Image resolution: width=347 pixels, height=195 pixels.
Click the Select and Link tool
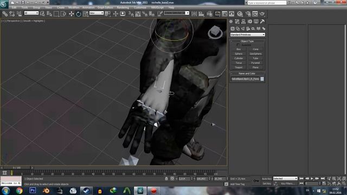(x=5, y=14)
